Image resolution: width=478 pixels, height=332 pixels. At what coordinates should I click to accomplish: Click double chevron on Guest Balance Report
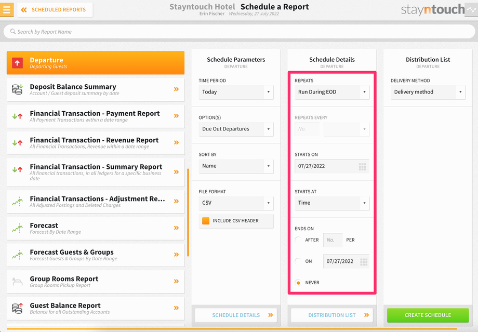176,308
